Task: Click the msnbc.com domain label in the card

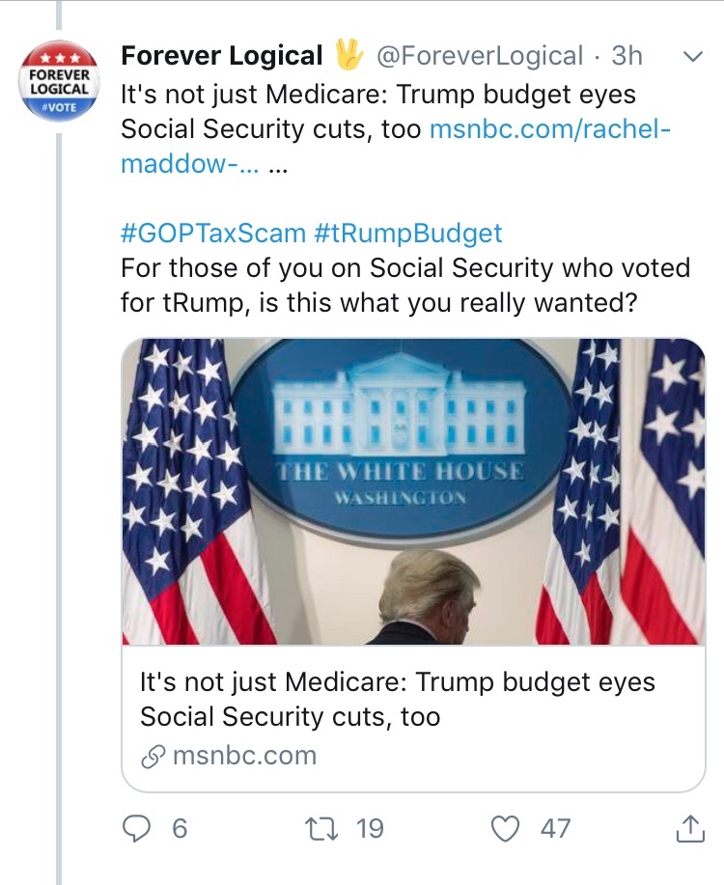Action: 243,756
